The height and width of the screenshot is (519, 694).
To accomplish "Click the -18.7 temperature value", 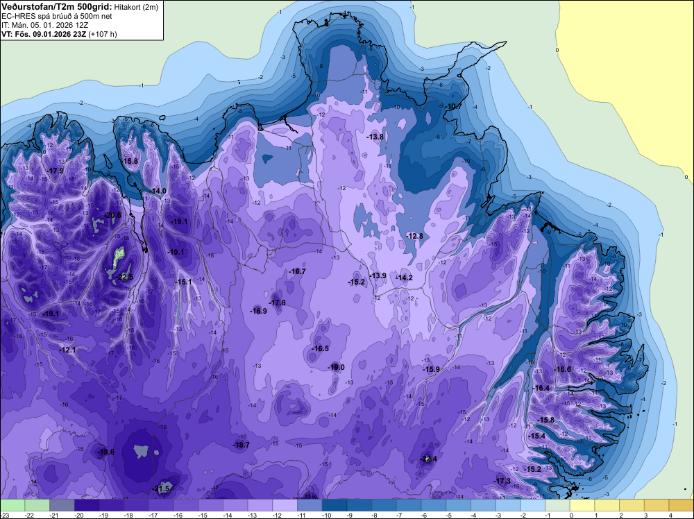I will click(242, 445).
